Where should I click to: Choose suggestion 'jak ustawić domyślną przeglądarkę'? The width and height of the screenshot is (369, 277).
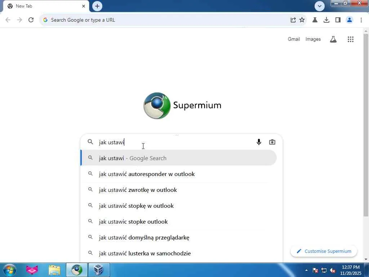(x=178, y=237)
